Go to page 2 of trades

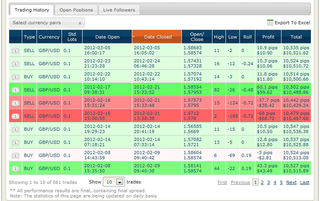click(x=262, y=182)
